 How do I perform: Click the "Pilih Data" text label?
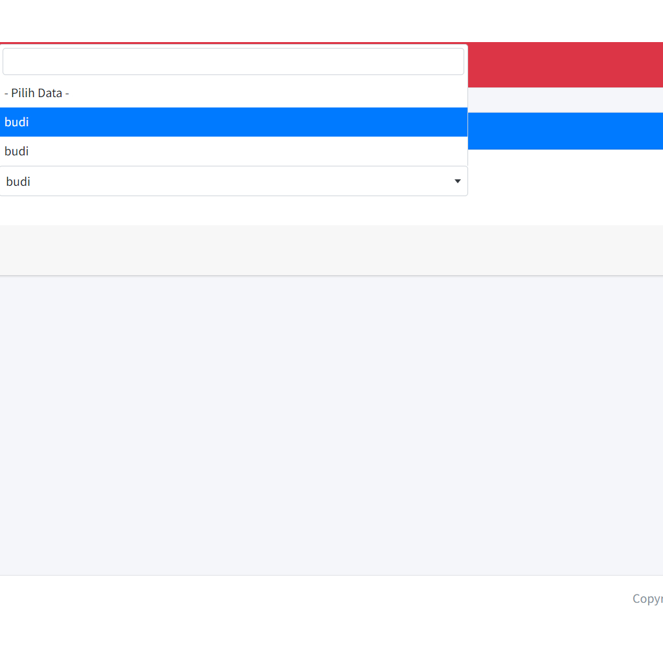click(37, 93)
